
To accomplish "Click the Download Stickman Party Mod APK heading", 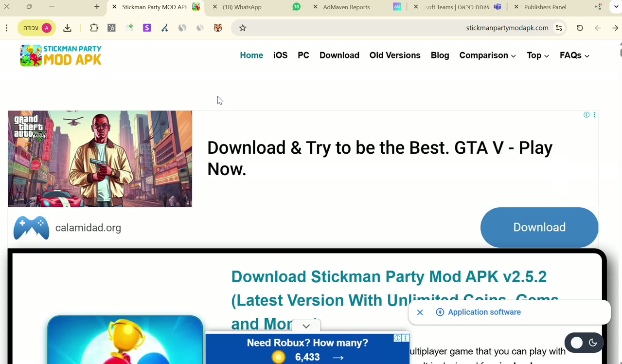I will 394,300.
